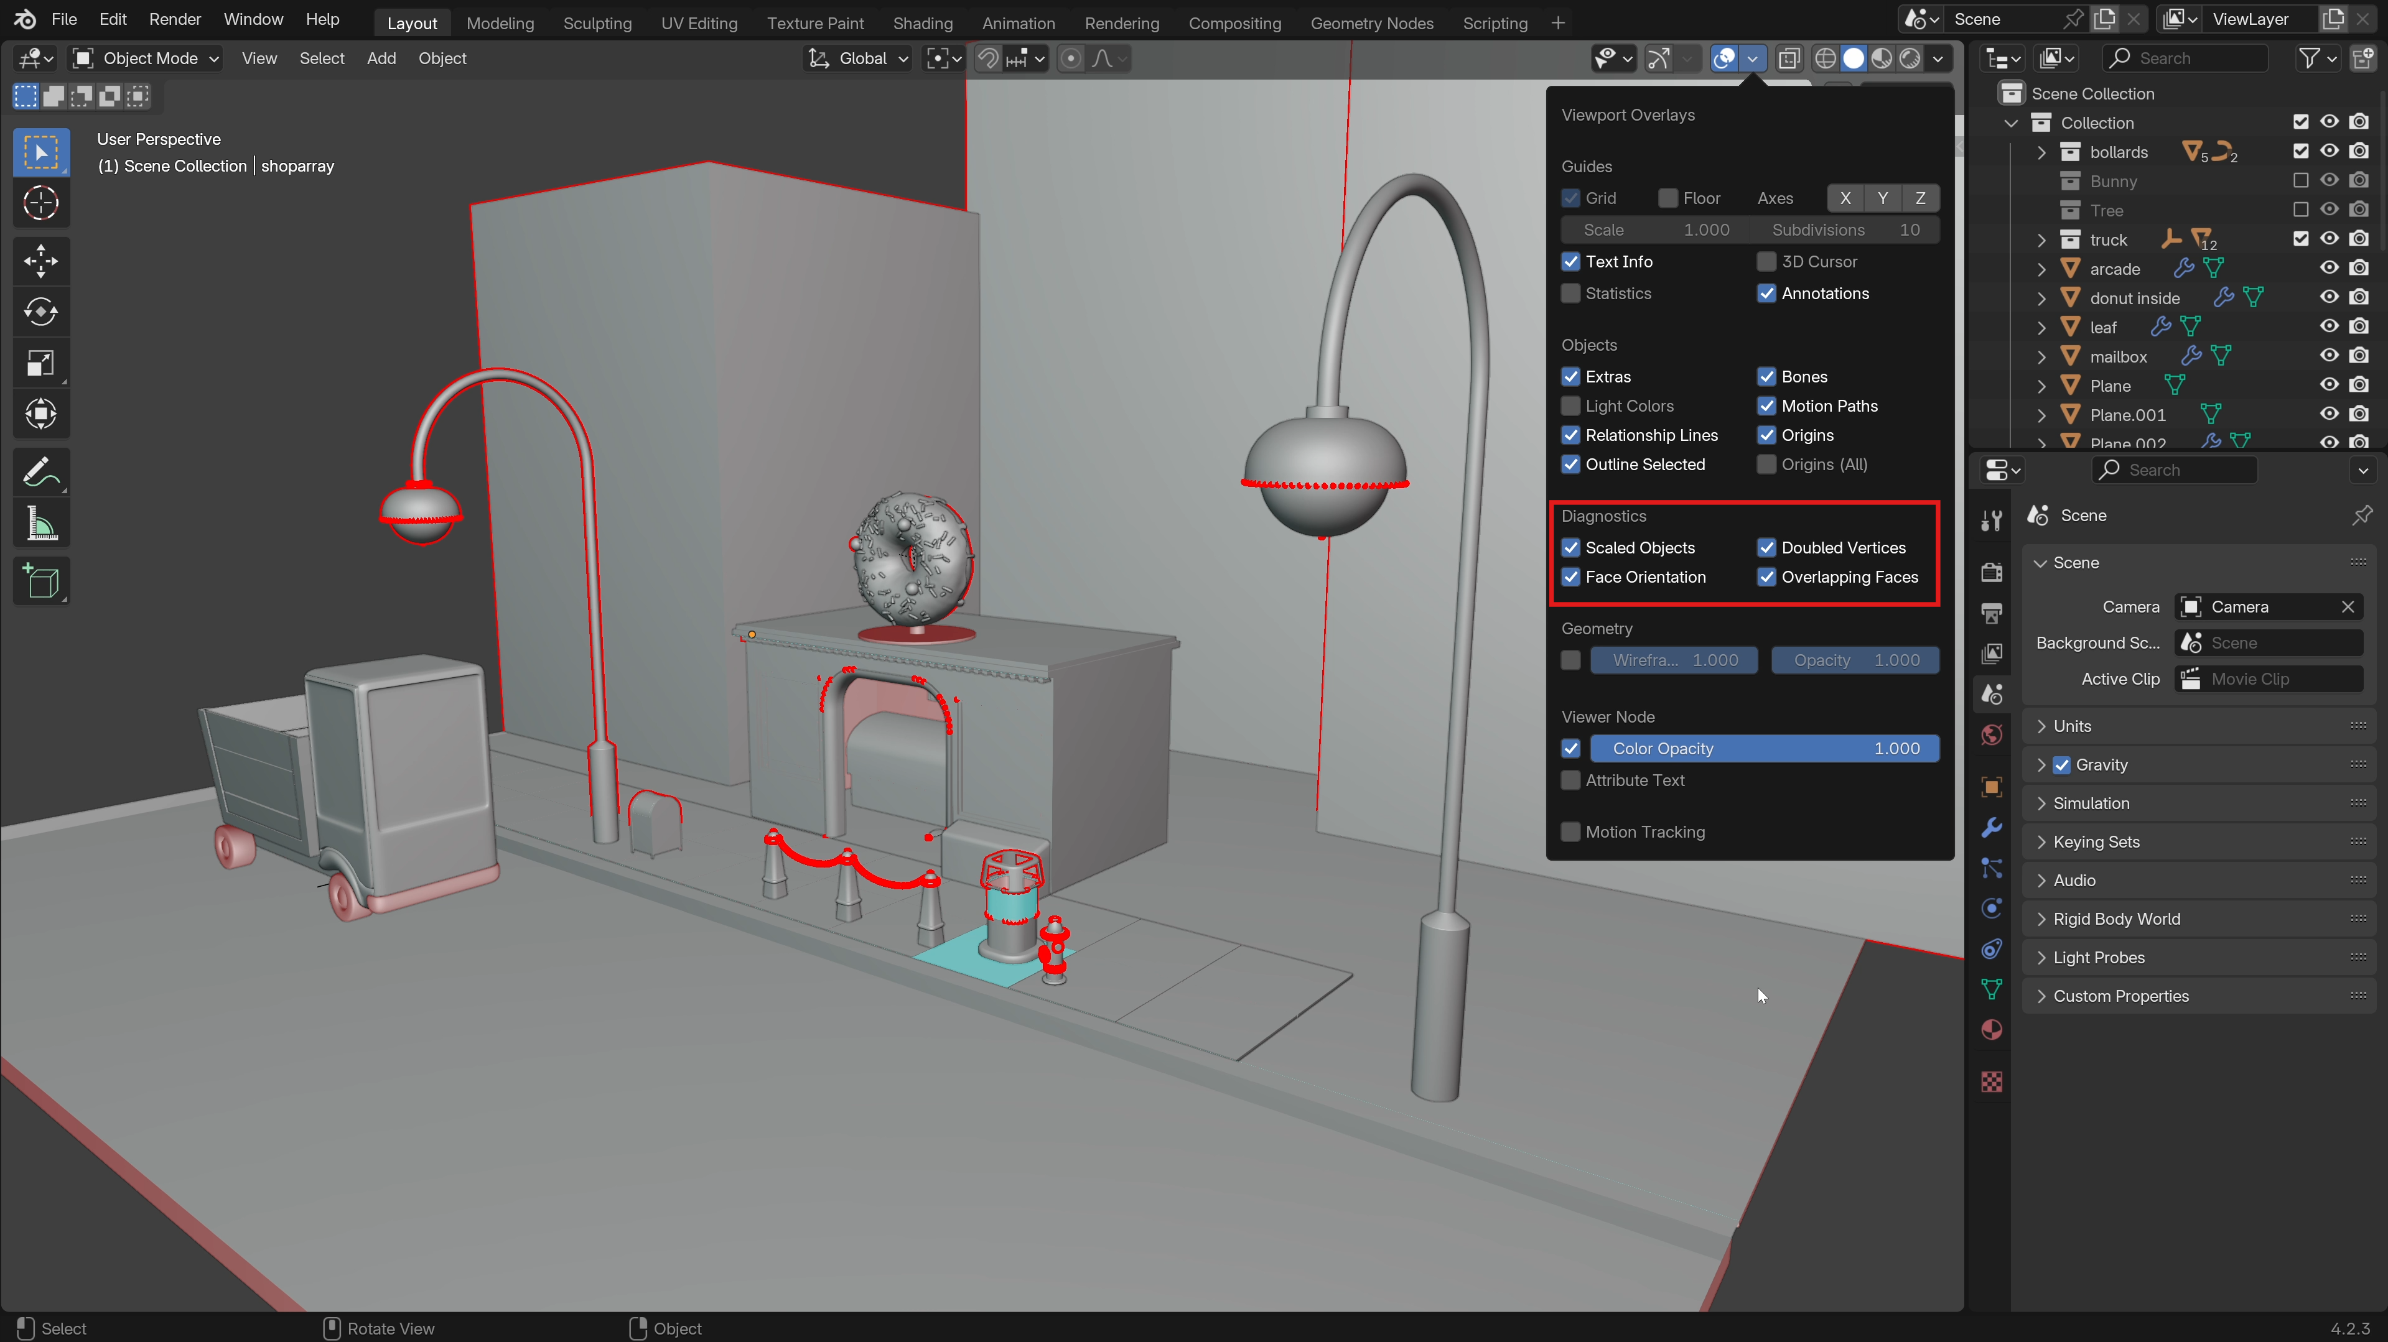Viewport: 2388px width, 1342px height.
Task: Open the Modifiers properties tab
Action: coord(1991,826)
